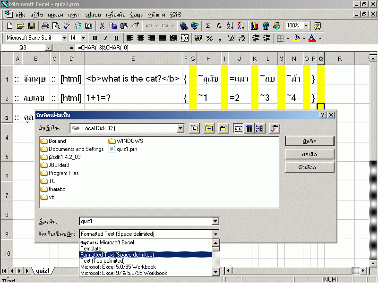Toggle Italic formatting

[105, 38]
